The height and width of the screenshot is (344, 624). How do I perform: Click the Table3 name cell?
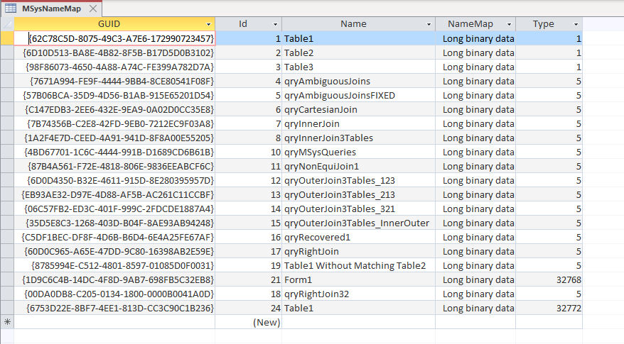359,67
